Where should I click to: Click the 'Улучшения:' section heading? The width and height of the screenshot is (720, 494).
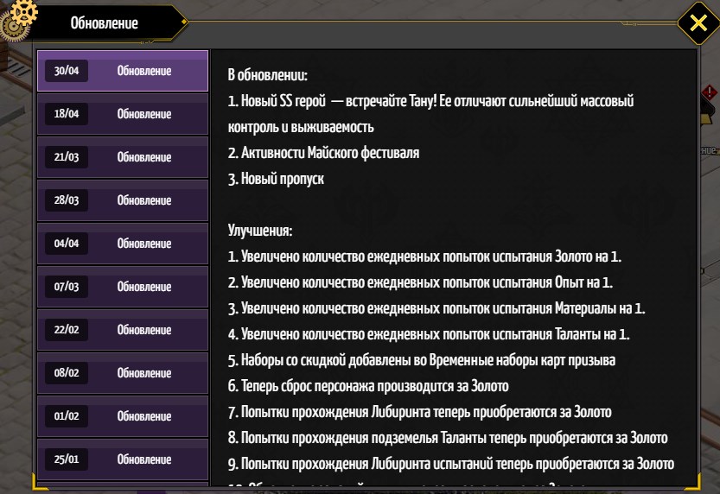pyautogui.click(x=260, y=231)
